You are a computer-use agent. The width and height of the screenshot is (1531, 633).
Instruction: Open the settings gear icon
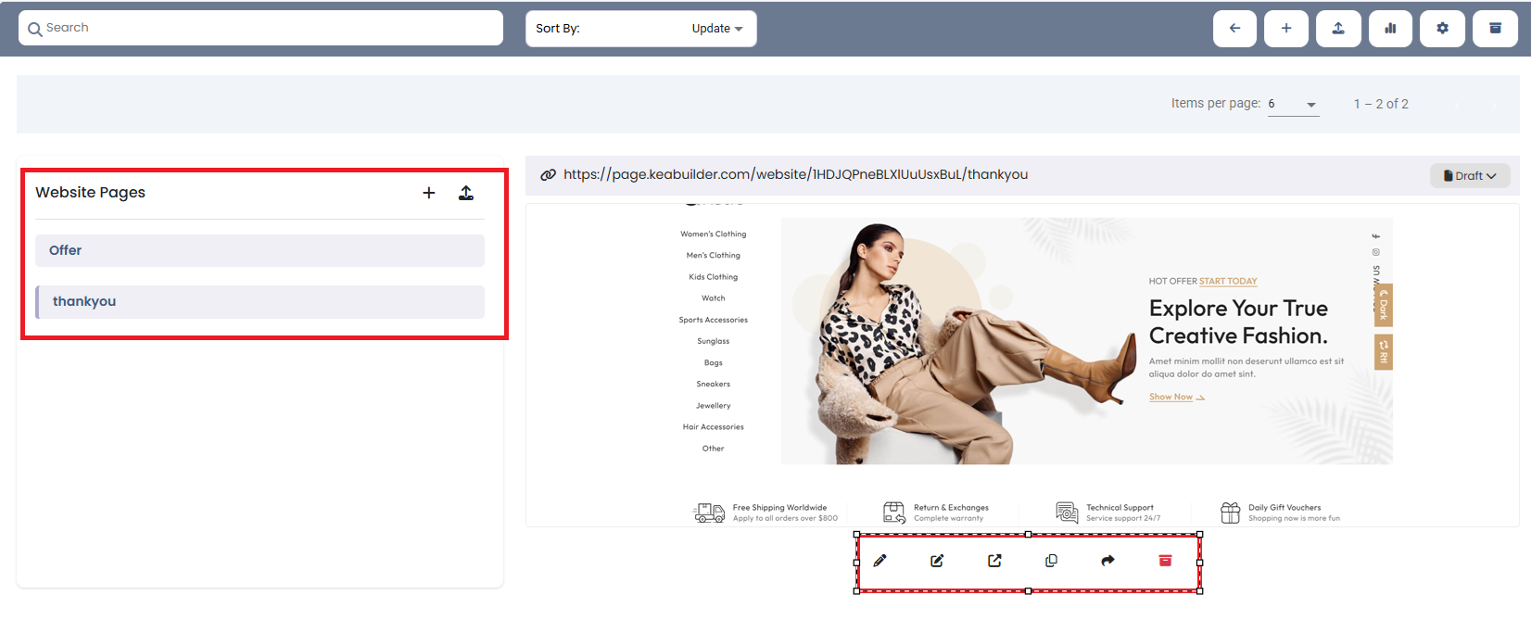[1442, 29]
